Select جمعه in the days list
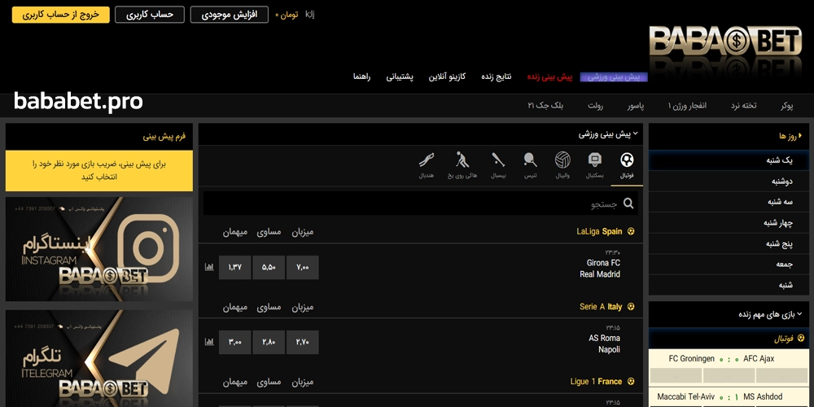The width and height of the screenshot is (814, 407). (729, 265)
